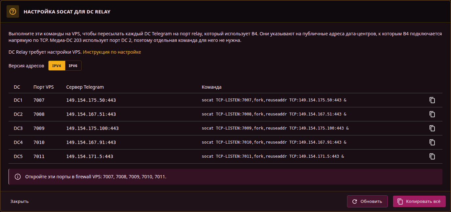Screen dimensions: 451x212
Task: Copy the DC4 socat command
Action: (x=432, y=142)
